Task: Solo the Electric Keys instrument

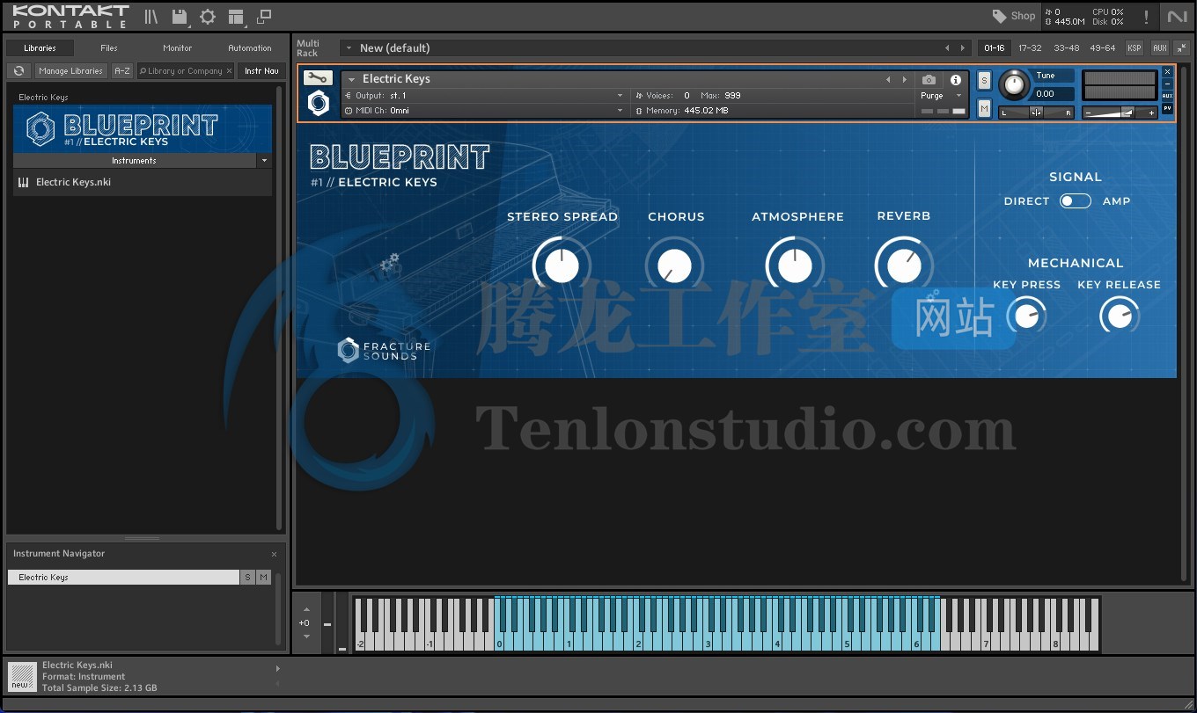Action: (x=984, y=81)
